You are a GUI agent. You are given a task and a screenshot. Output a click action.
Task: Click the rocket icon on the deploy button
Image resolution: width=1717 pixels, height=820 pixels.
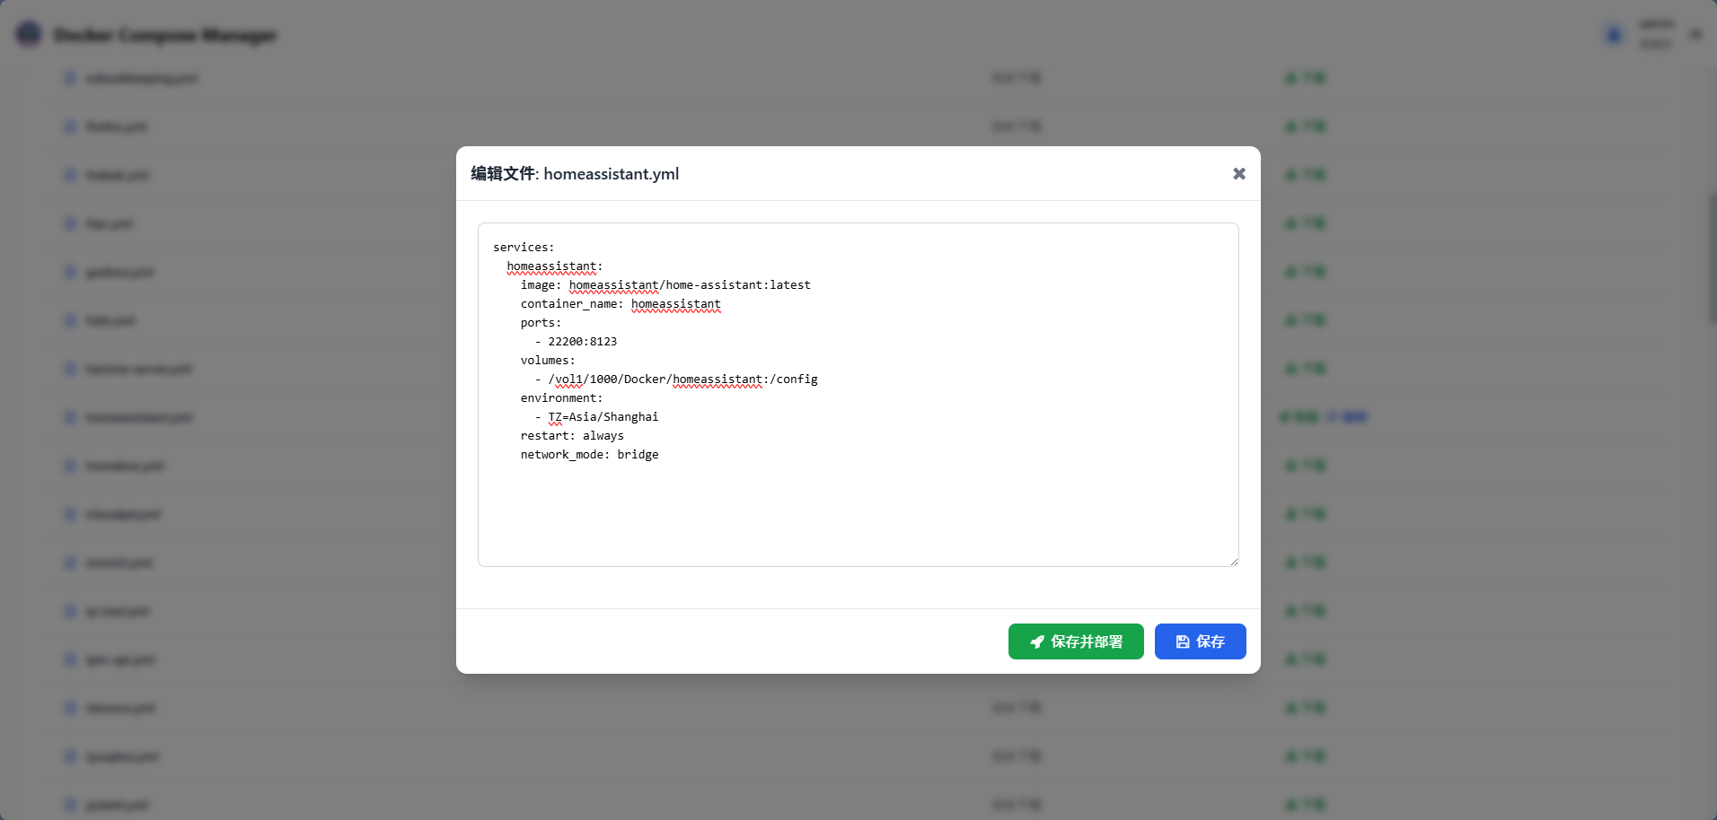pyautogui.click(x=1037, y=641)
